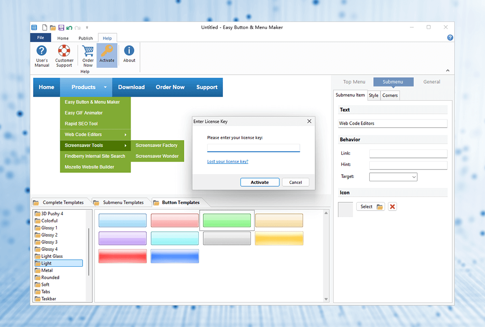
Task: Expand Screensaver Tools submenu arrow
Action: (125, 146)
